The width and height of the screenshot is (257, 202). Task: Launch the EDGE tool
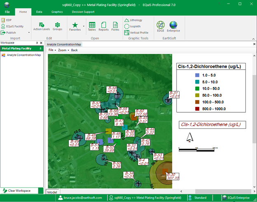160,26
